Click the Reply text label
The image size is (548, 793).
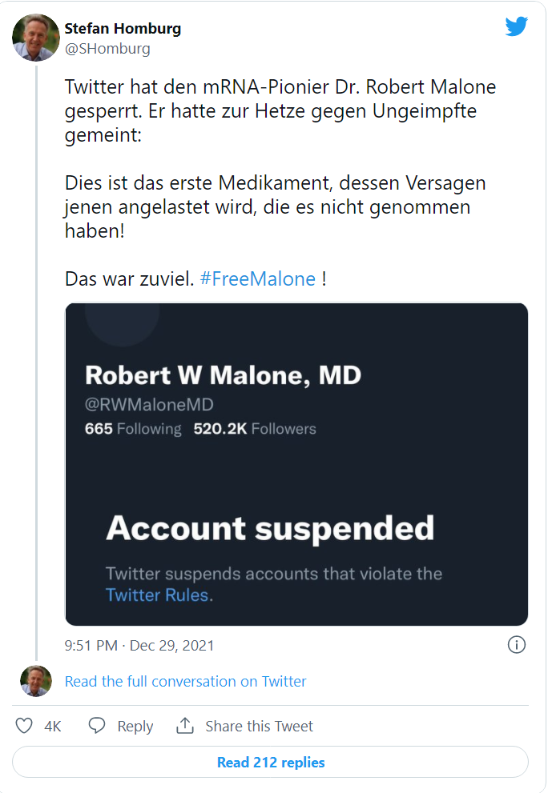[135, 727]
